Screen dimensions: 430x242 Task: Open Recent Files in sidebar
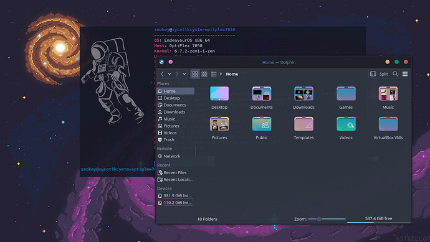click(x=175, y=172)
